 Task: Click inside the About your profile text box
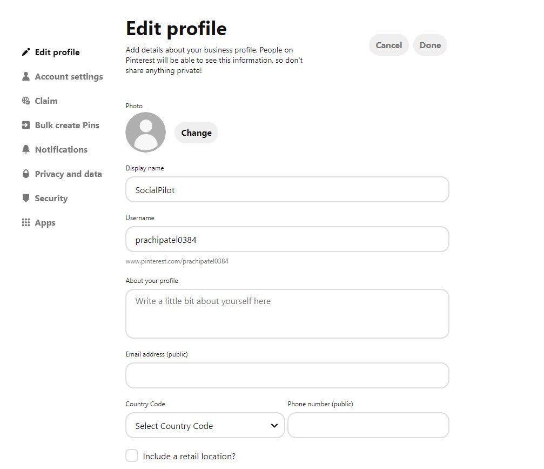pyautogui.click(x=287, y=314)
